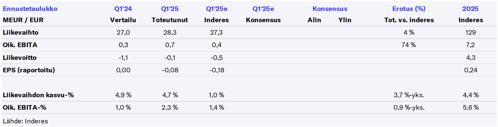
Task: Click the blue Konsensus header above Alin
Action: 330,9
